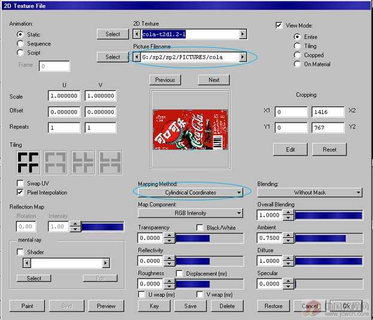The width and height of the screenshot is (373, 320).
Task: Click right arrow of mental ray Shader field
Action: (x=105, y=263)
